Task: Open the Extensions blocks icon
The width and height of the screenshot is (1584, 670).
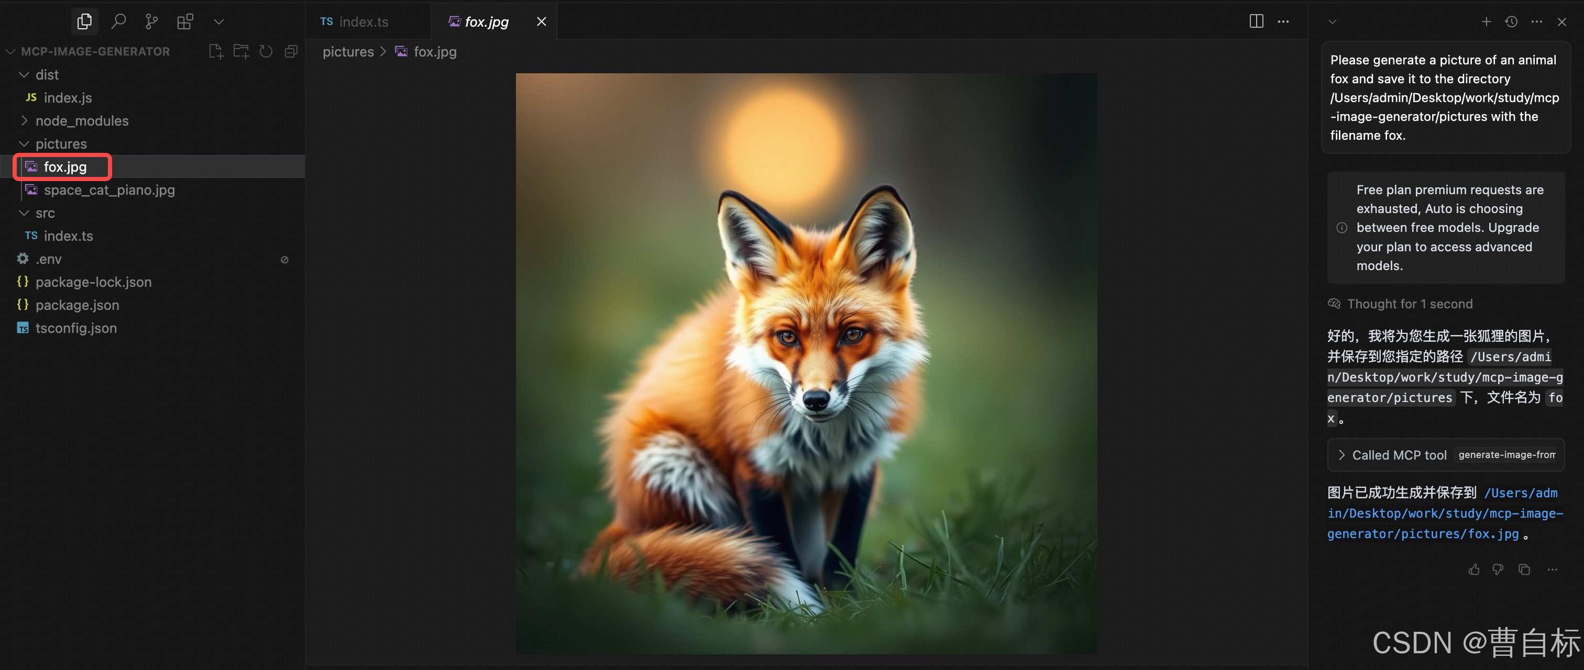Action: click(185, 21)
